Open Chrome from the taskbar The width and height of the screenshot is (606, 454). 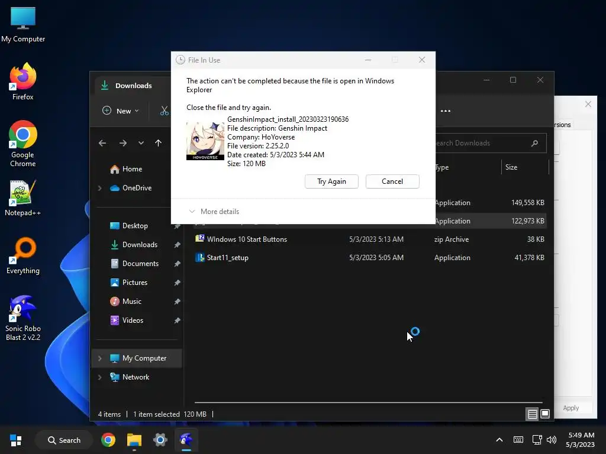(x=108, y=440)
